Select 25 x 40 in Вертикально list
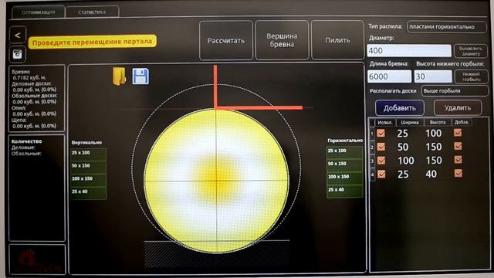 point(88,193)
